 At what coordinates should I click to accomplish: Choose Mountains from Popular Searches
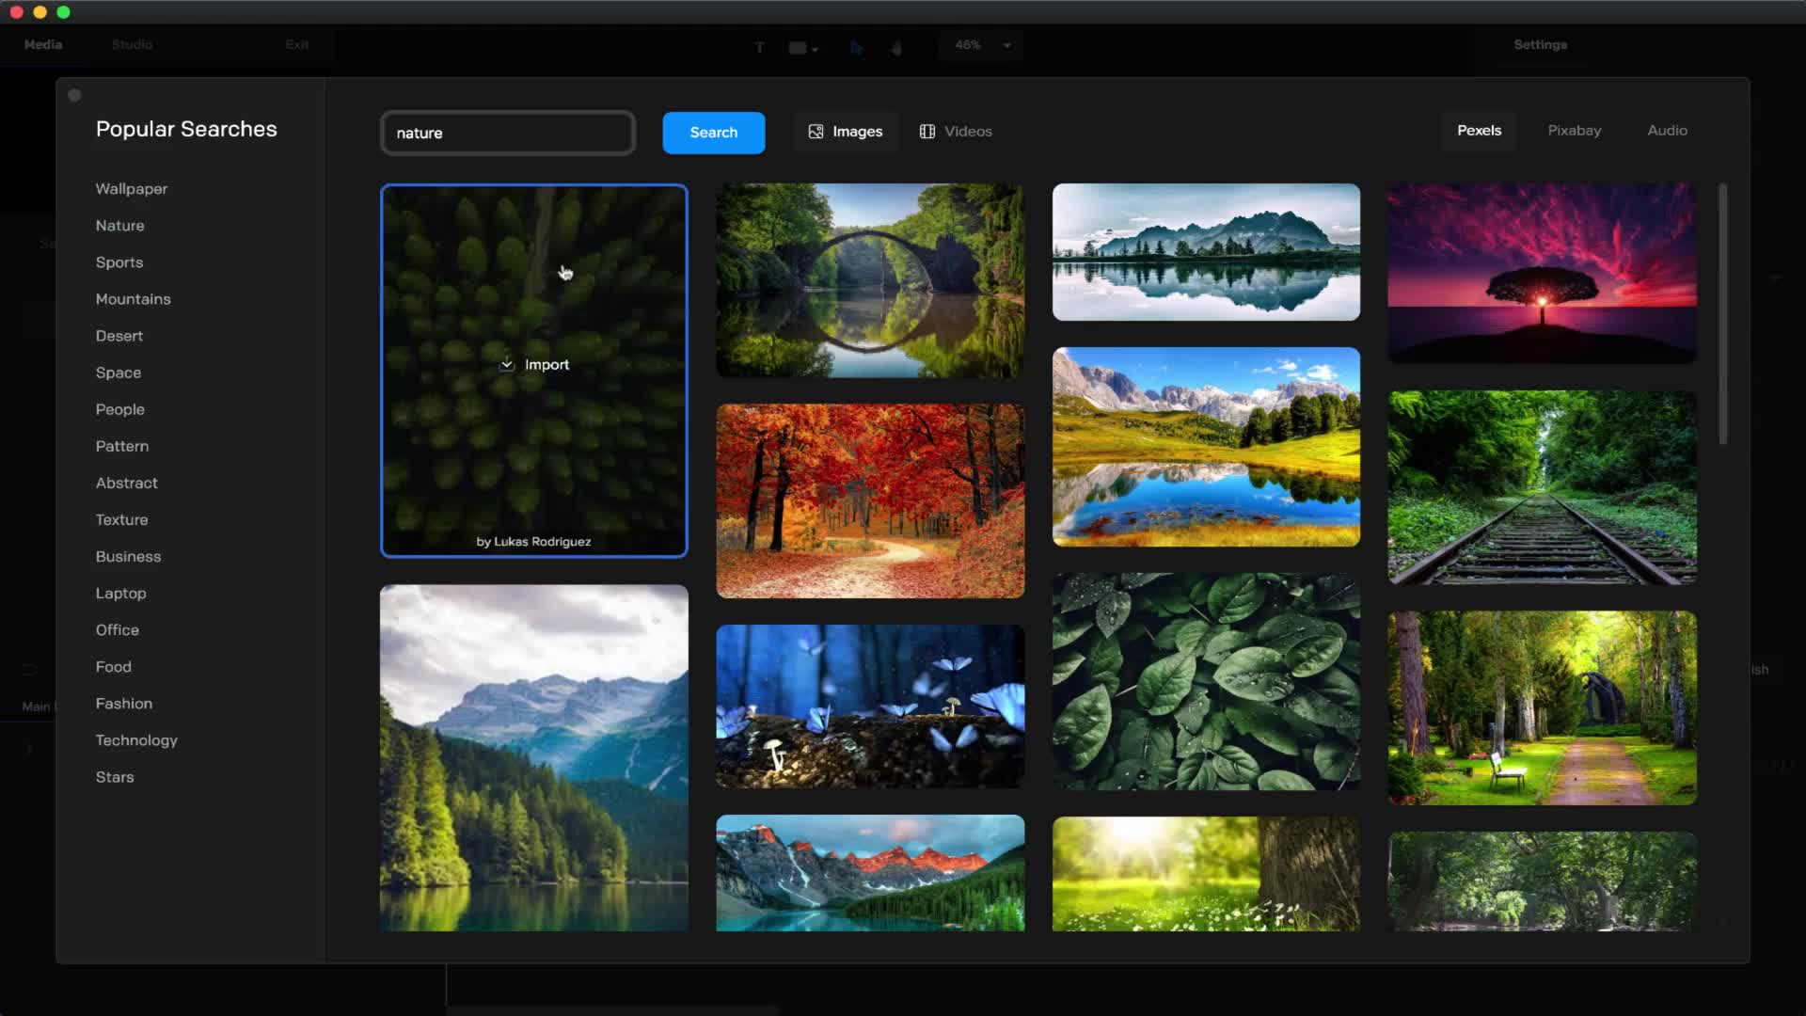pos(133,299)
